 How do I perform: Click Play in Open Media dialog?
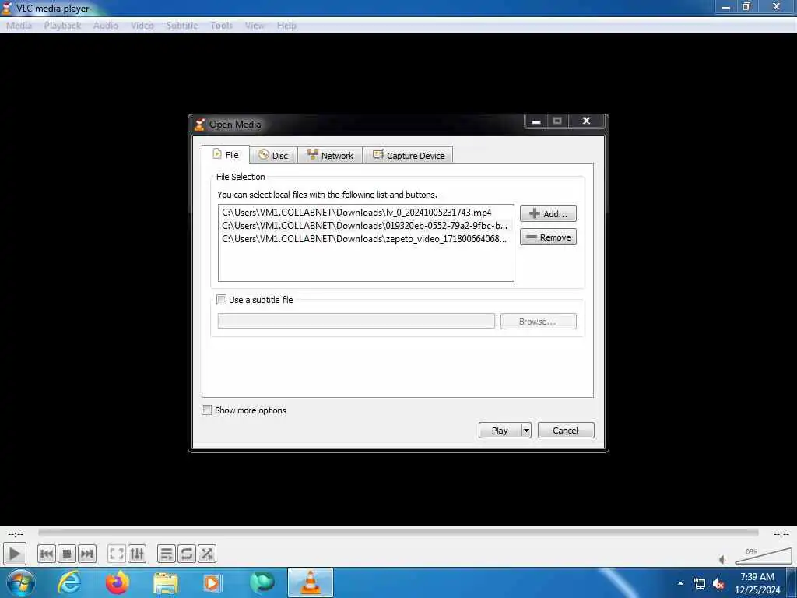click(x=500, y=430)
